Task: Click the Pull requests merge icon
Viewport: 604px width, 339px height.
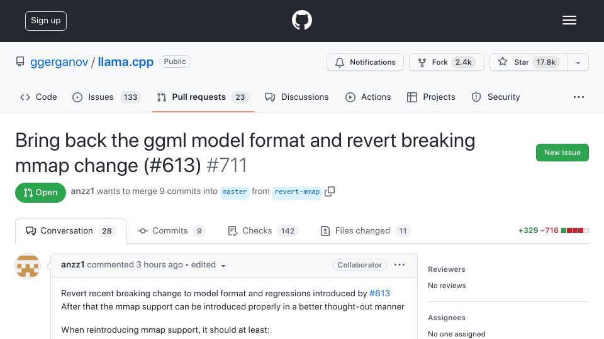Action: point(162,97)
